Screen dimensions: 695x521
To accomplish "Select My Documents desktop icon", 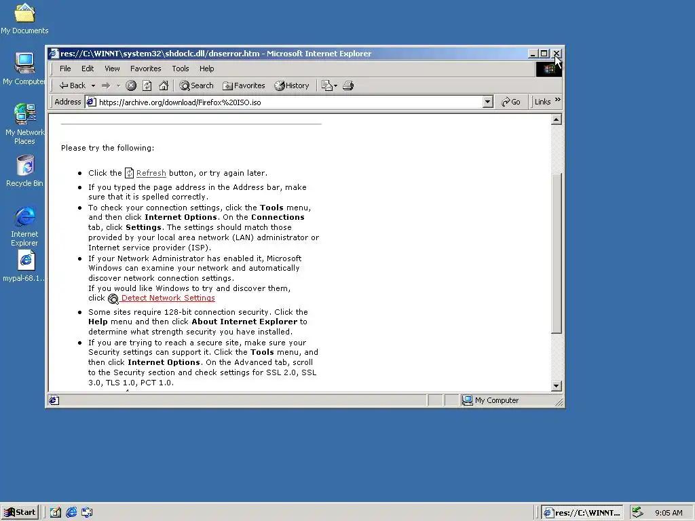I will pyautogui.click(x=24, y=18).
